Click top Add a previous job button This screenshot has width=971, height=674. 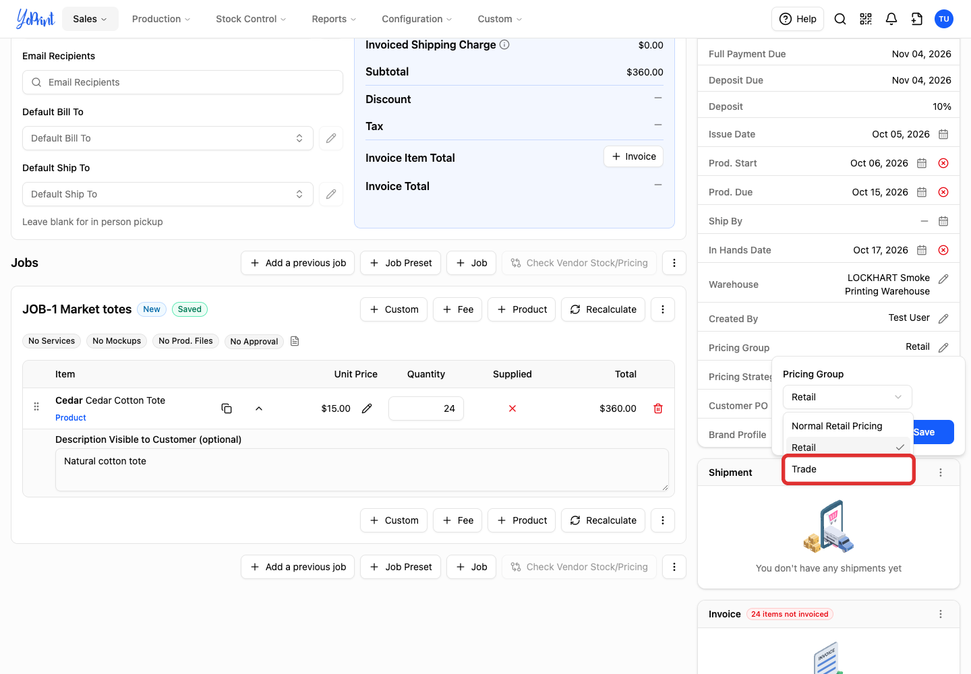298,263
